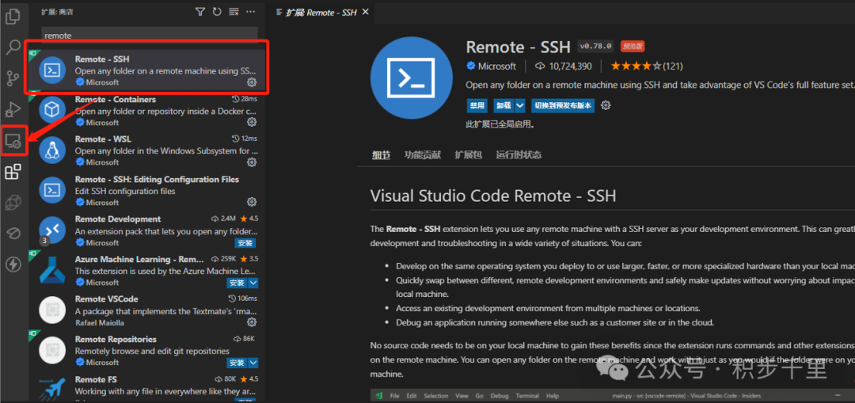Viewport: 855px width, 403px height.
Task: Select the Remote - SSH extension row
Action: (x=147, y=70)
